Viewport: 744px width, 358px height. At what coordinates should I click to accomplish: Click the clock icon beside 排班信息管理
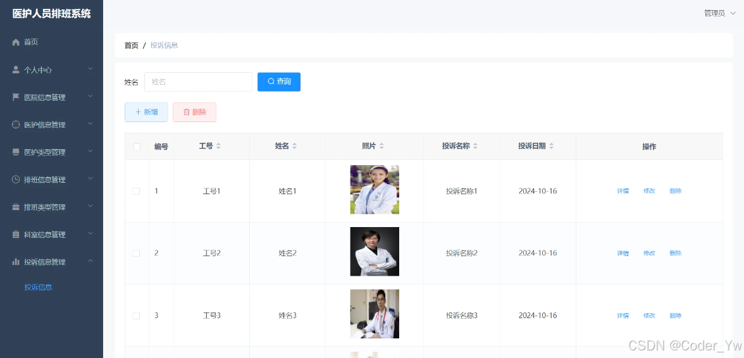(x=16, y=180)
